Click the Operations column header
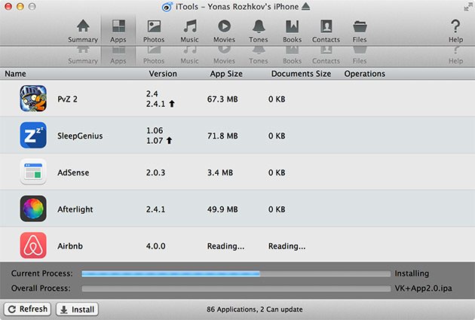Screen dimensions: 475x320 [365, 74]
